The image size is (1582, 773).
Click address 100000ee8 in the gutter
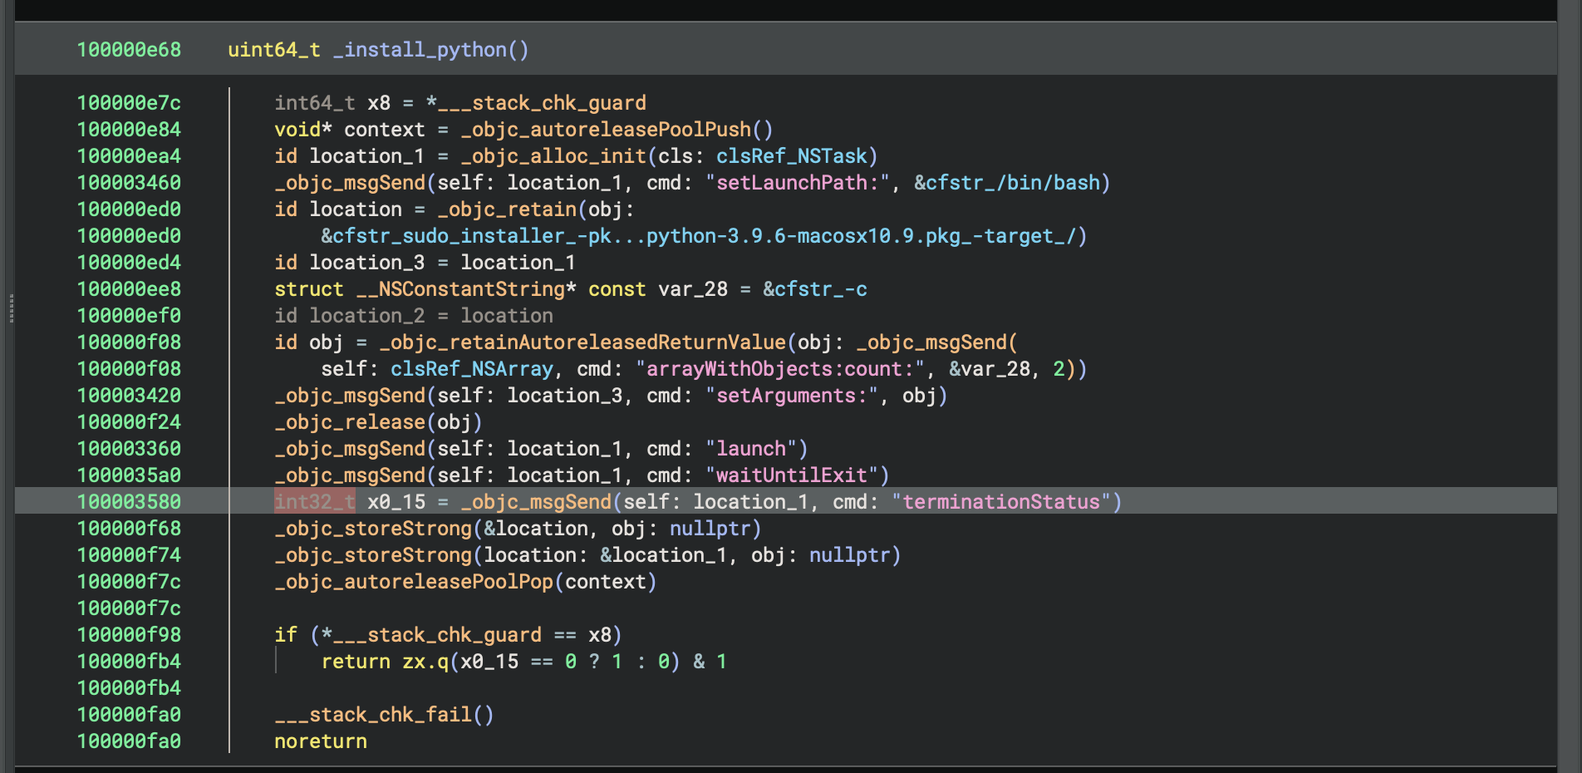129,289
